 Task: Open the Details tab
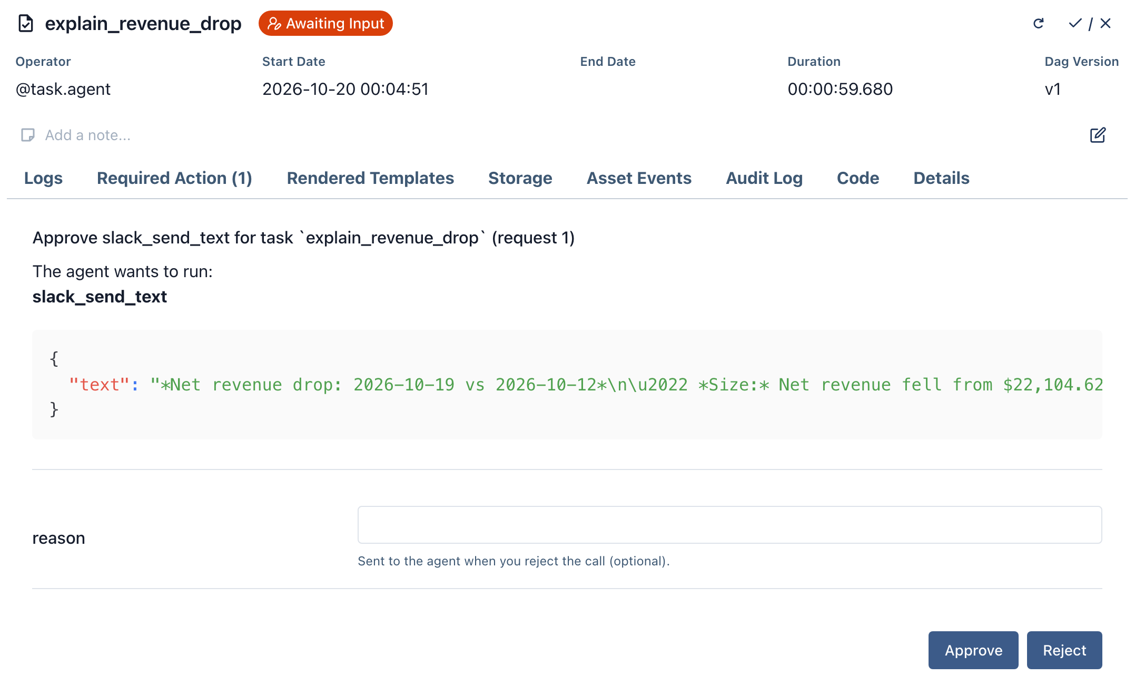pos(941,178)
